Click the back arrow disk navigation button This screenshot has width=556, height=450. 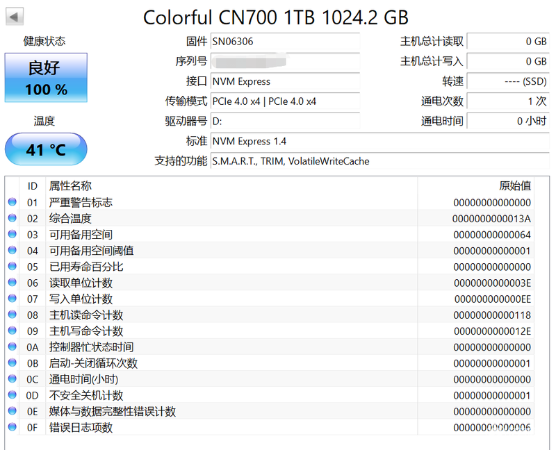point(15,16)
